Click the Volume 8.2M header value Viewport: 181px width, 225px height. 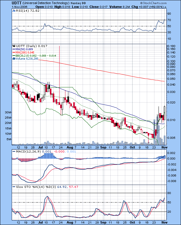tap(120, 7)
